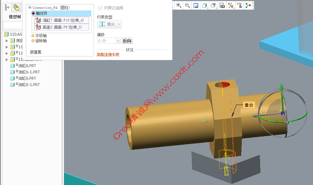
Task: Click the spin center icon
Action: [248, 5]
